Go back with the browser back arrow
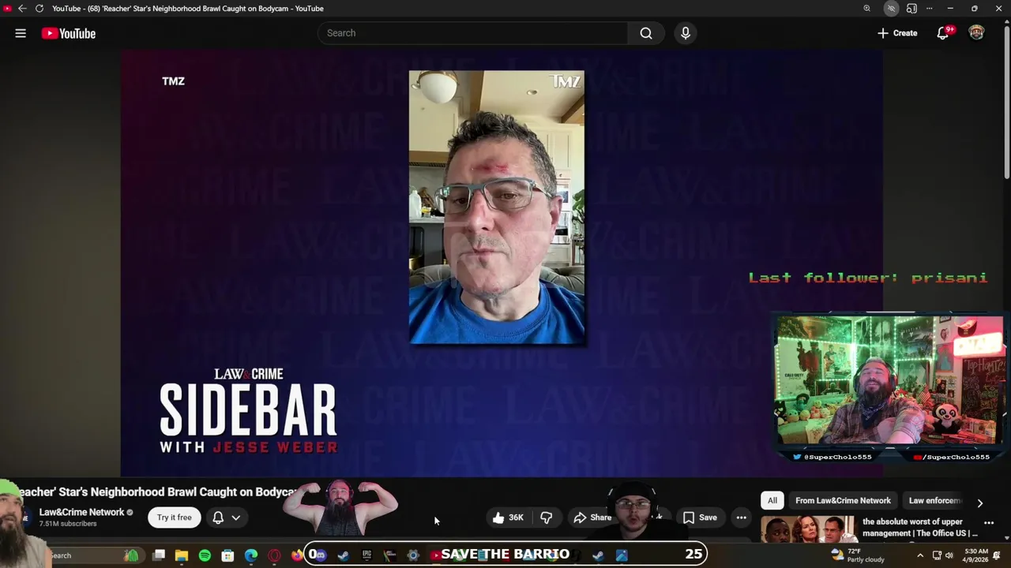 [22, 9]
